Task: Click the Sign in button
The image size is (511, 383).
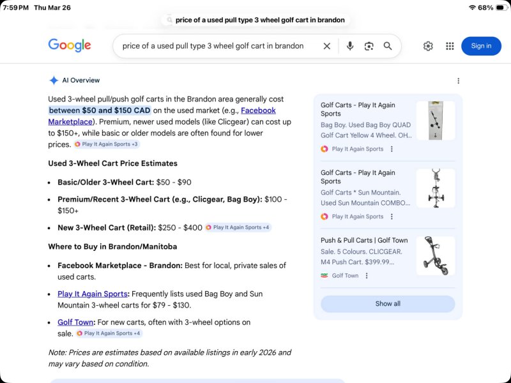Action: (481, 46)
